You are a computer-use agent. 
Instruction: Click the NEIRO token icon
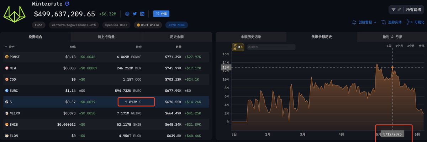(x=6, y=113)
